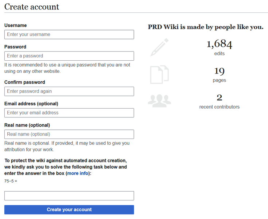Open the 'more info' link
This screenshot has width=268, height=219.
click(x=78, y=173)
